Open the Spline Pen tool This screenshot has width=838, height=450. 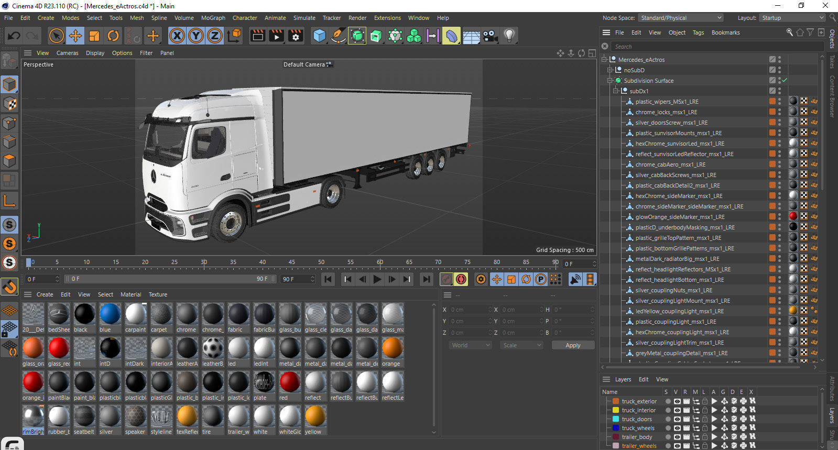click(x=339, y=36)
